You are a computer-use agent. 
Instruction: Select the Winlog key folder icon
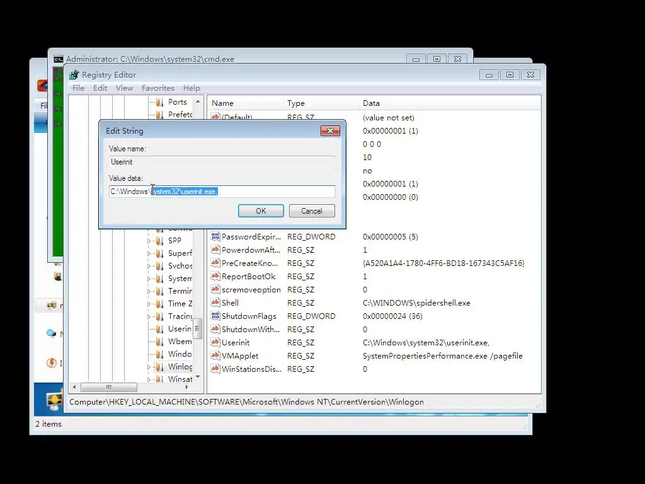(159, 367)
